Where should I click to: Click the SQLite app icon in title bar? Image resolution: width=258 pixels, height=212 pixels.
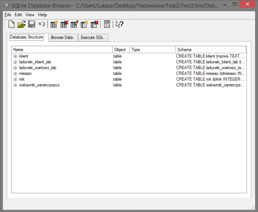(6, 5)
